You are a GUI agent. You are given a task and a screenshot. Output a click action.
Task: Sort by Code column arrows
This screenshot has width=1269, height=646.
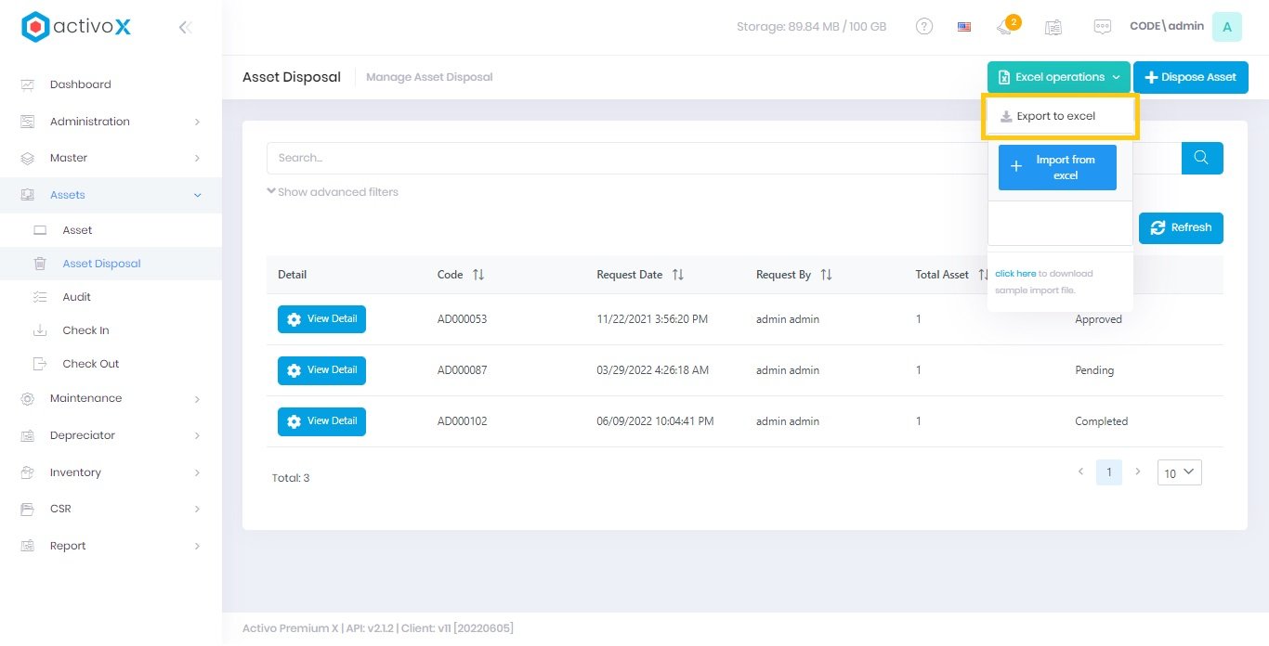(478, 275)
